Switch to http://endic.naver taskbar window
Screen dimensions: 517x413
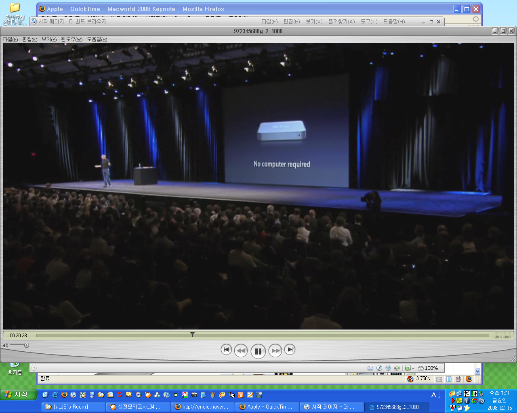pos(203,407)
